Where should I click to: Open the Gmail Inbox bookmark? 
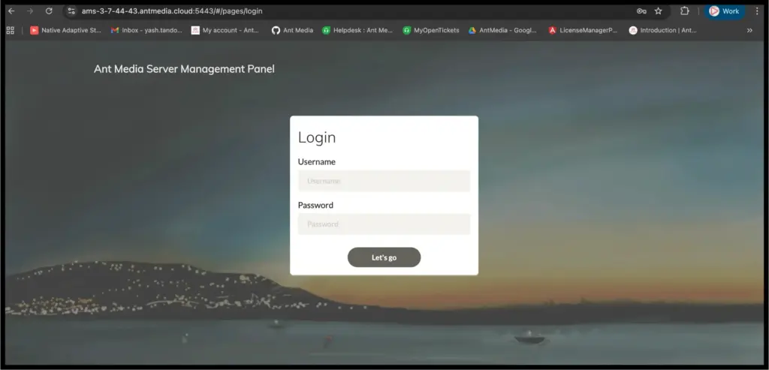(146, 30)
